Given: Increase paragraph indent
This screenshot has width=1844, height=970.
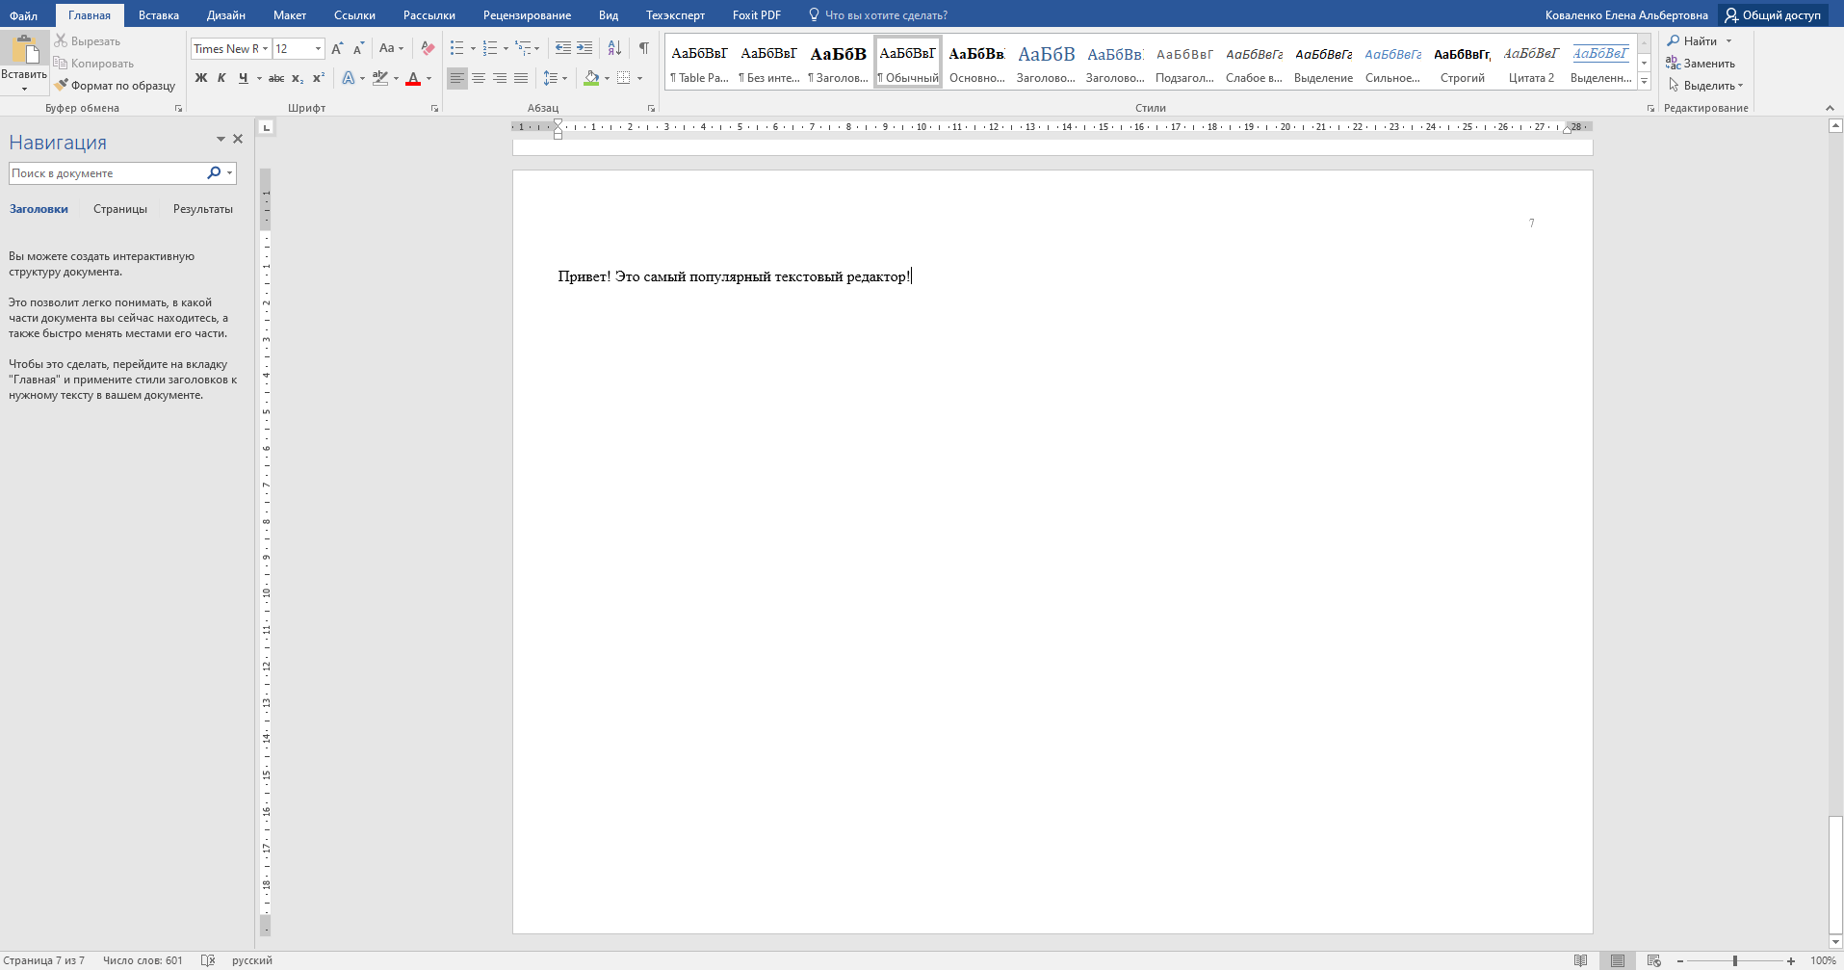Looking at the screenshot, I should point(584,48).
